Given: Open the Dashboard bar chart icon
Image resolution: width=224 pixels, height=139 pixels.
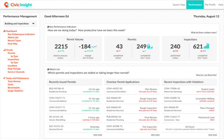Looking at the screenshot, I should tap(4, 31).
